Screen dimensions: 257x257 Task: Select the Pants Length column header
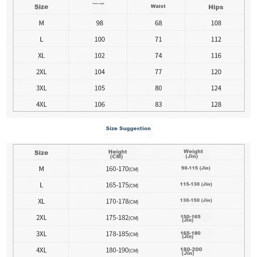98,3
